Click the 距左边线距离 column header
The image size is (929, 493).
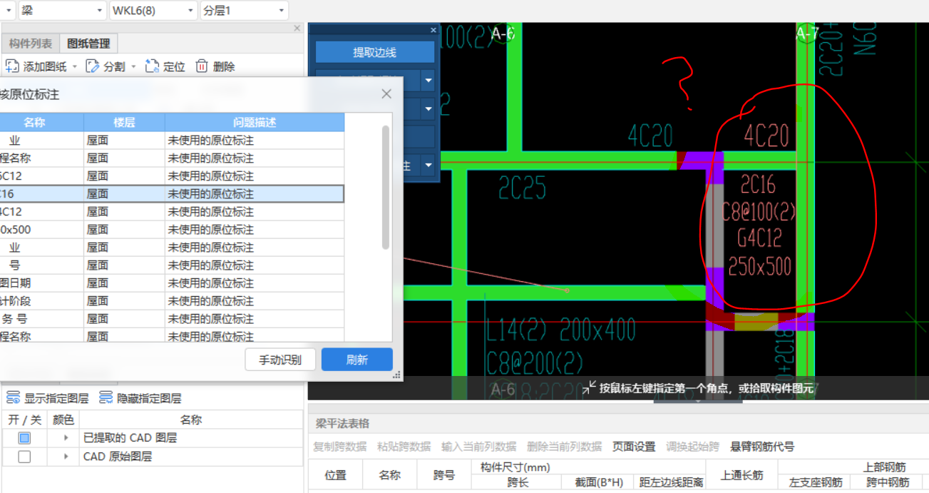(x=670, y=482)
